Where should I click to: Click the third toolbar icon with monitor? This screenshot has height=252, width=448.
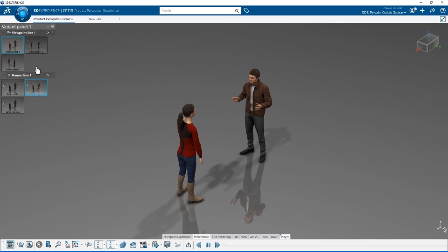pos(29,245)
